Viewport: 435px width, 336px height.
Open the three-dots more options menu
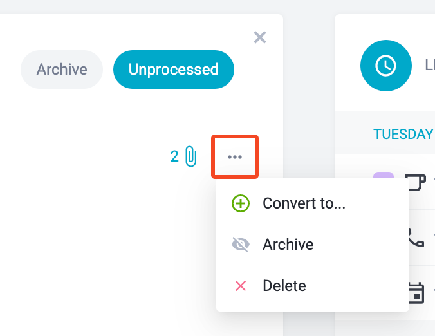click(x=235, y=157)
